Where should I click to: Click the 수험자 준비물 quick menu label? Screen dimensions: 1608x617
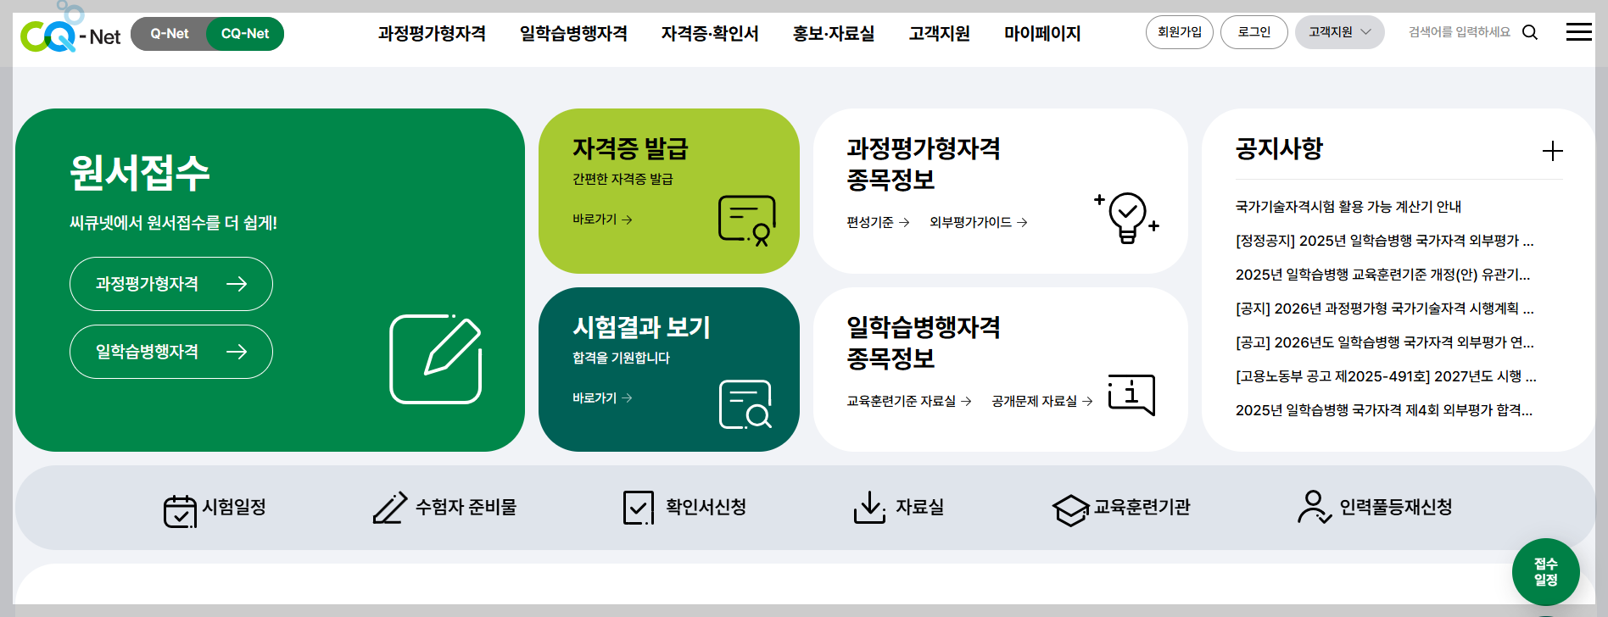pos(466,507)
